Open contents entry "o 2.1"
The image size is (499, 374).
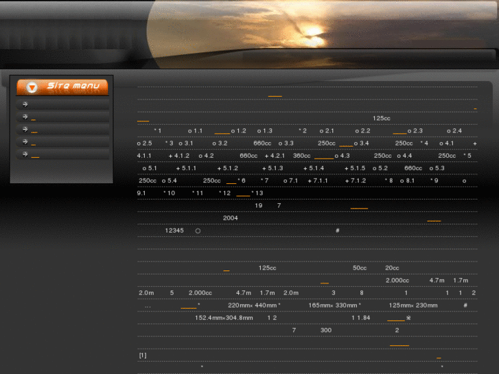click(x=327, y=131)
